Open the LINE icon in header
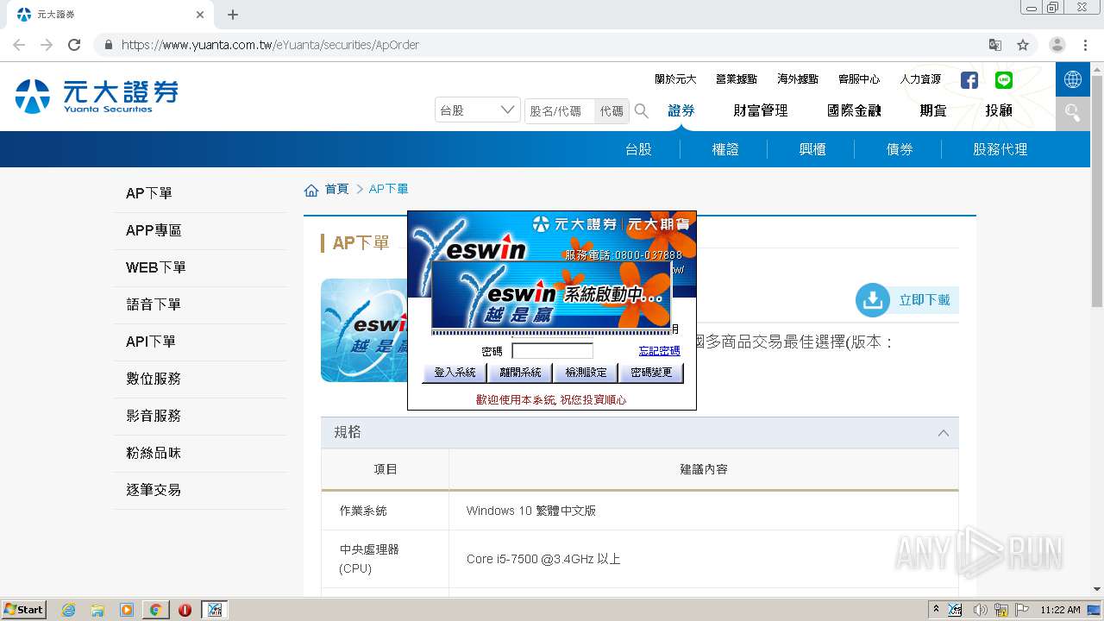This screenshot has height=621, width=1104. tap(1004, 80)
